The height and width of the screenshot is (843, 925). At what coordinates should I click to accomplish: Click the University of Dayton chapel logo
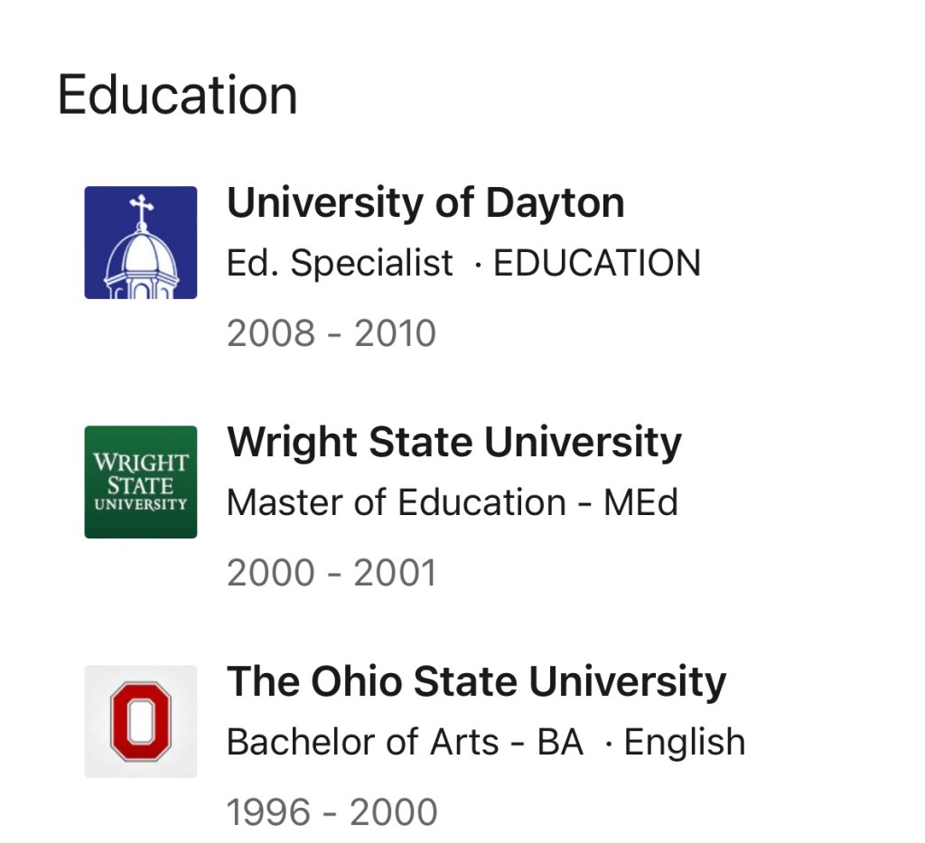pyautogui.click(x=140, y=242)
